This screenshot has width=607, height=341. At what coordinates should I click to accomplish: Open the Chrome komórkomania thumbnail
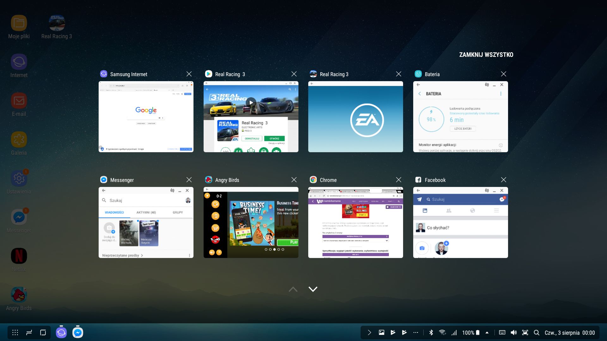356,223
